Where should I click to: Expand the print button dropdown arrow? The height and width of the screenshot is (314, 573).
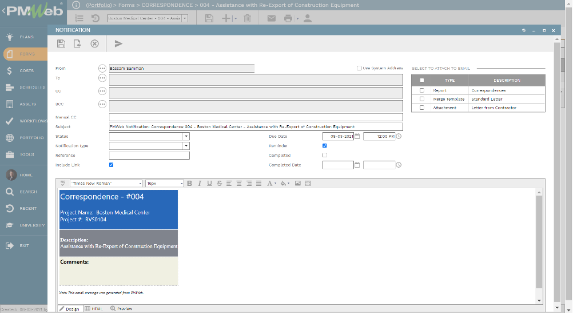point(297,19)
